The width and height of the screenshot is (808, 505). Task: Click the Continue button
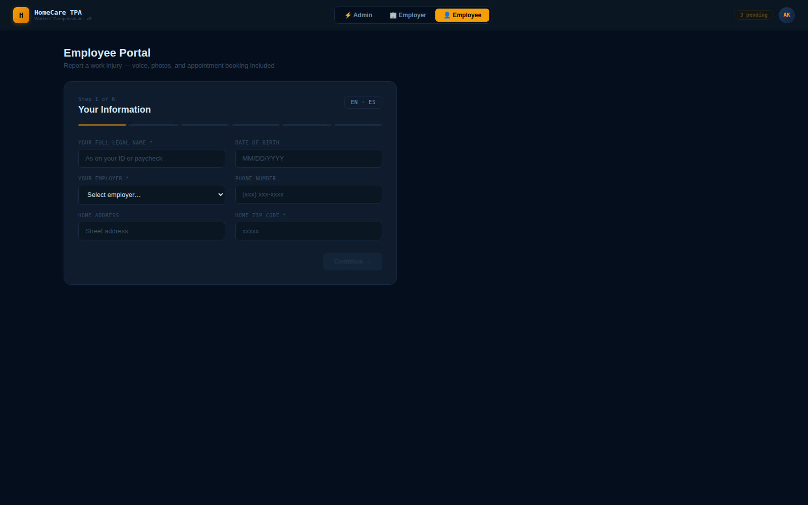pos(352,262)
